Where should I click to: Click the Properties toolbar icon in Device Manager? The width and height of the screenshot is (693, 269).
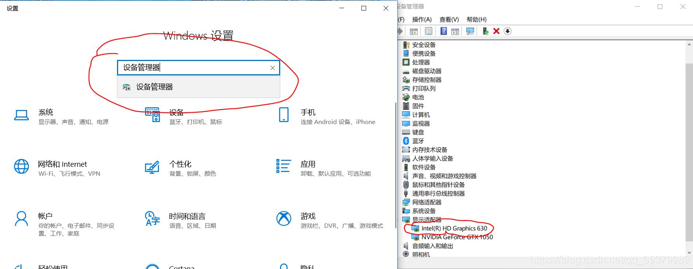coord(429,31)
